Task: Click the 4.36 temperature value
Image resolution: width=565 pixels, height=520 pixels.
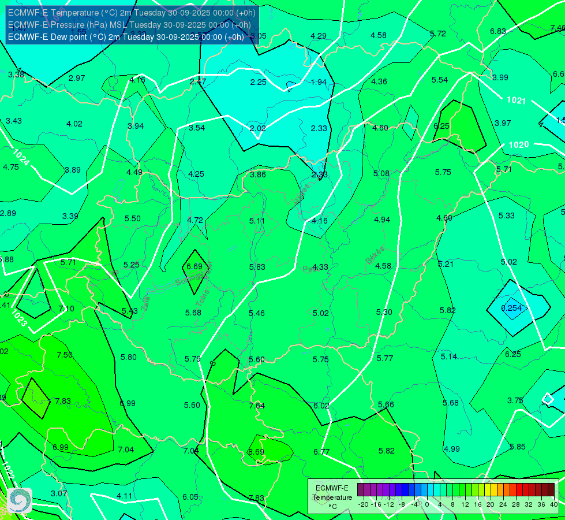Action: [x=379, y=81]
